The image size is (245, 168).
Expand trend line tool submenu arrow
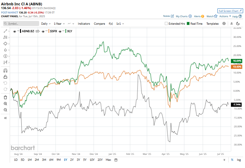pyautogui.click(x=9, y=31)
